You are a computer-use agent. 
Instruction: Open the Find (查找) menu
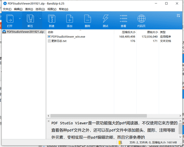point(29,9)
